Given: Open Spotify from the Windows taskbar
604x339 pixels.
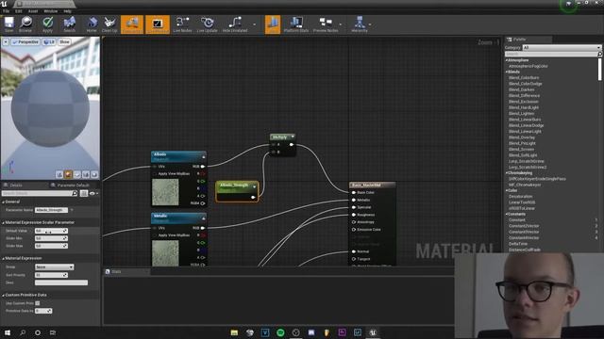Looking at the screenshot, I should (280, 332).
